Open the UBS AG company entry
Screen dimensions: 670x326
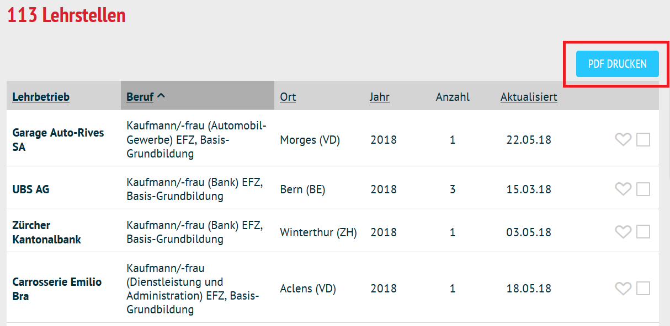pyautogui.click(x=31, y=189)
